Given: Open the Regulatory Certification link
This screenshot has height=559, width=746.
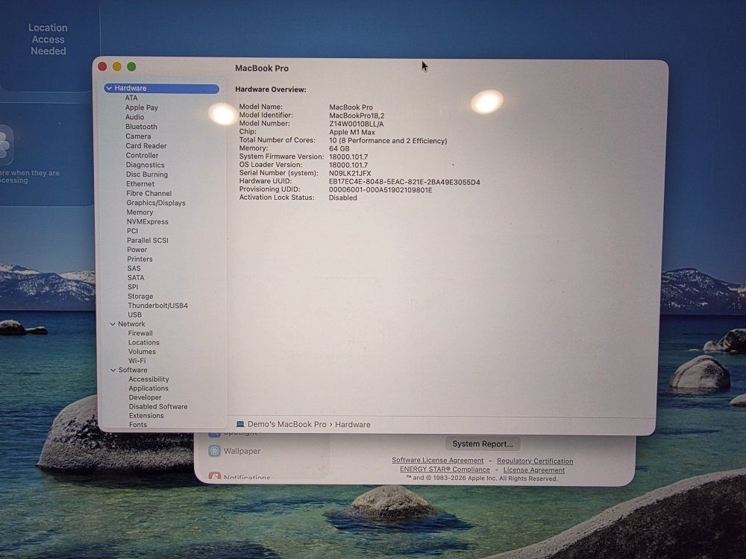Looking at the screenshot, I should point(535,461).
